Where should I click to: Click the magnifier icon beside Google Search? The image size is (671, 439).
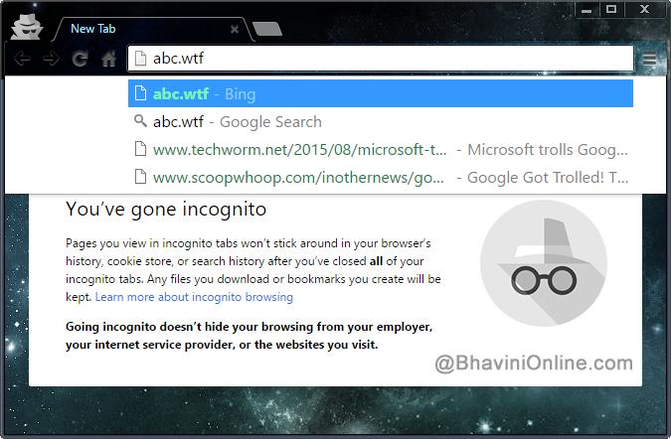pyautogui.click(x=140, y=121)
